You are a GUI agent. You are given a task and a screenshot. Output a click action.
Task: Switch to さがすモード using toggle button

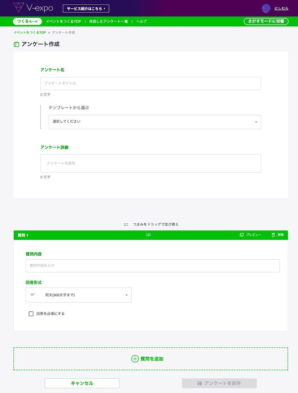click(266, 22)
